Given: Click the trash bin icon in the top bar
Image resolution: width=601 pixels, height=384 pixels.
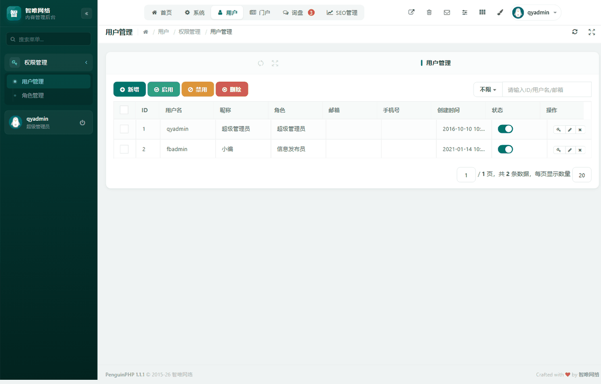Looking at the screenshot, I should click(429, 13).
